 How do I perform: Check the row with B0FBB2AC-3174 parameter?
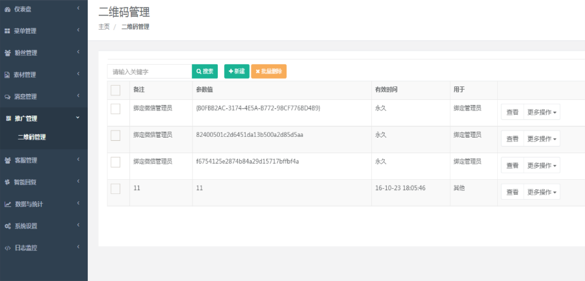116,109
